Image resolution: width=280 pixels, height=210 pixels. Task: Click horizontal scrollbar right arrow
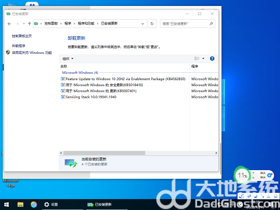(x=216, y=153)
